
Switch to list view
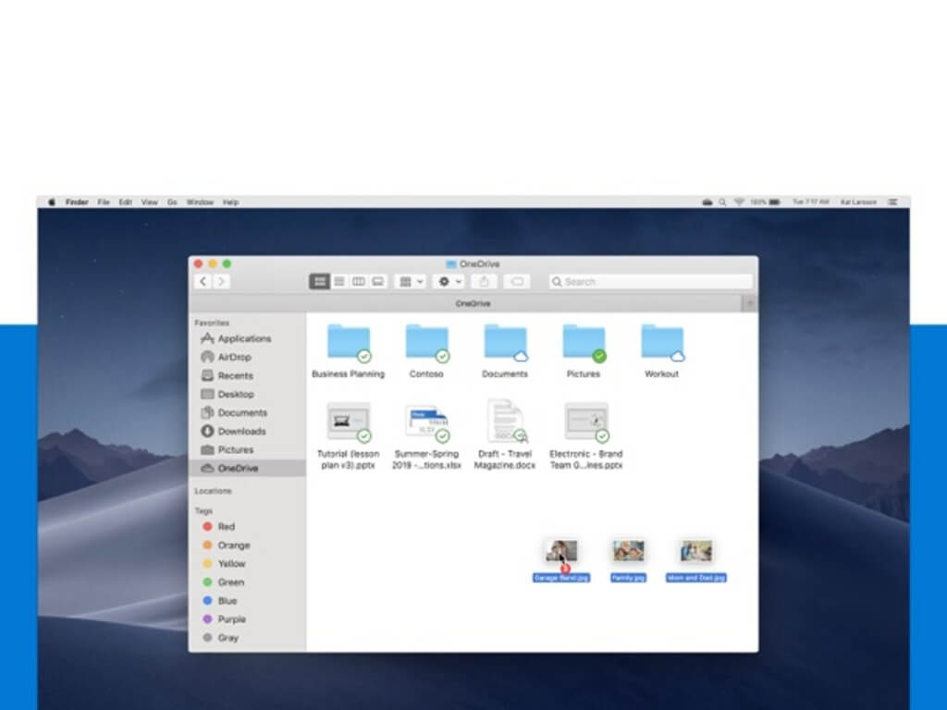pyautogui.click(x=339, y=281)
